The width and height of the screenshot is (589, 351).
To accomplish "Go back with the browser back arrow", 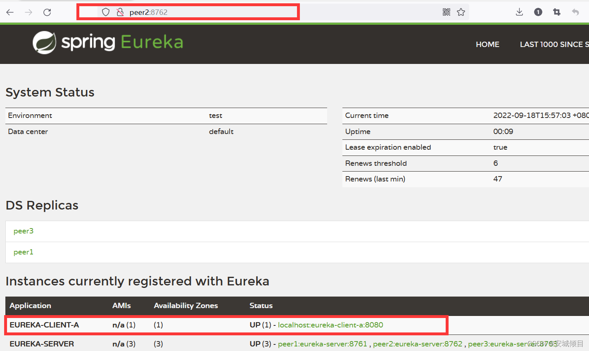I will tap(10, 12).
